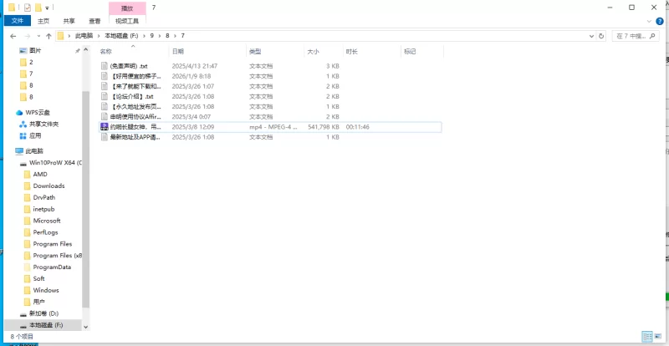Screen dimensions: 669x346
Task: Switch to details view button in status bar
Action: click(646, 336)
